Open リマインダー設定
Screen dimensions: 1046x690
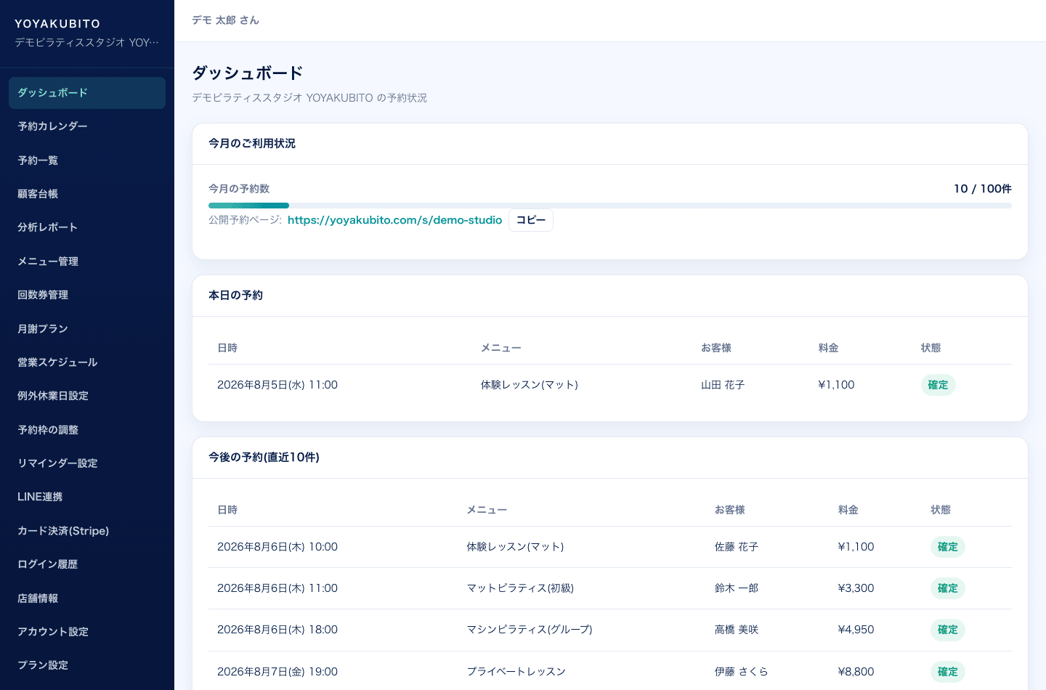click(x=87, y=463)
